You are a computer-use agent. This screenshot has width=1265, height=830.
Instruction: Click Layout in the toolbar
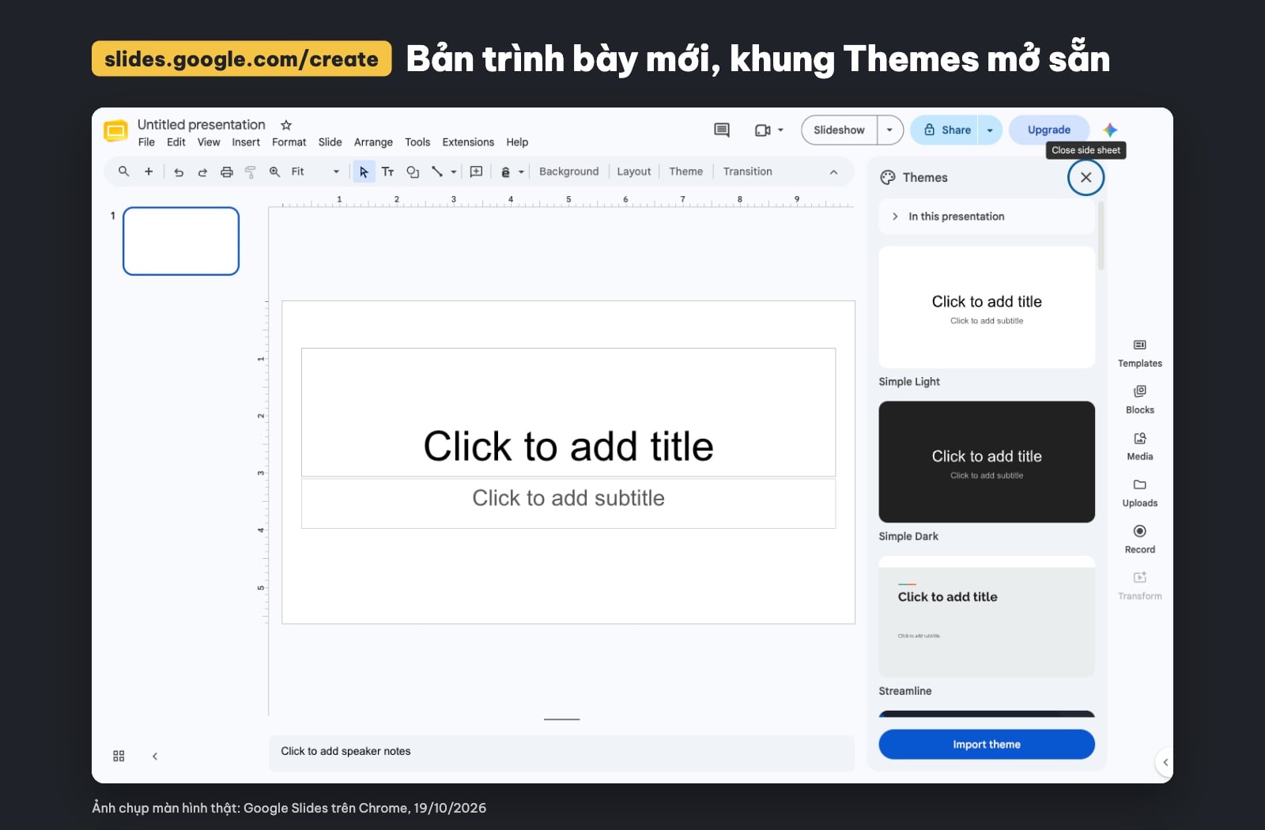[633, 172]
